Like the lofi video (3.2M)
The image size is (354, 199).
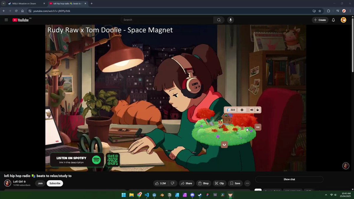point(160,183)
